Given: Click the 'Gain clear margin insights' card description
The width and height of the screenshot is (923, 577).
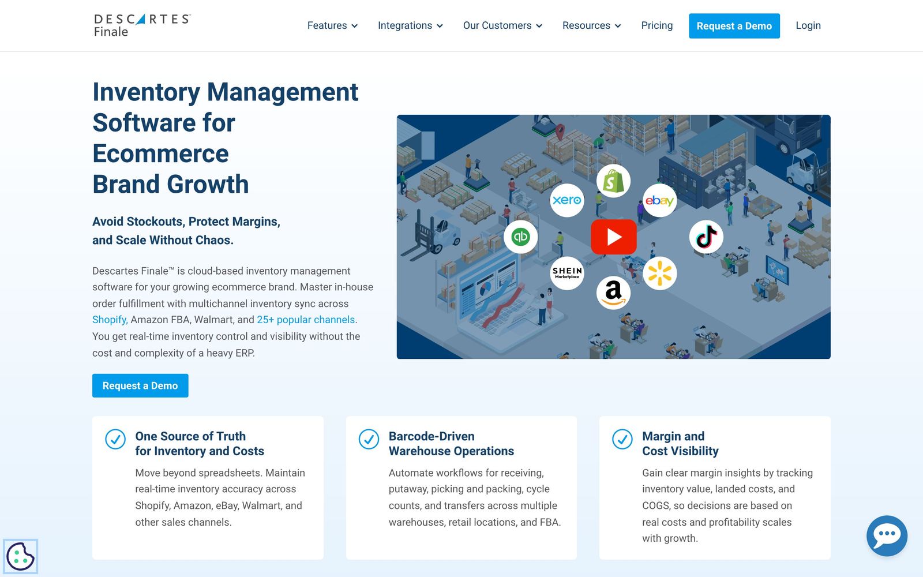Looking at the screenshot, I should [x=727, y=505].
